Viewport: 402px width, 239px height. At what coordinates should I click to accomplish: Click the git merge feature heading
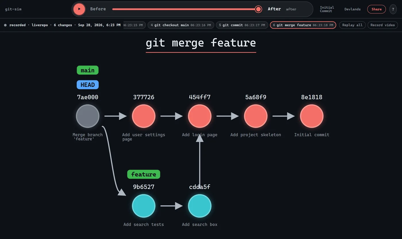(201, 43)
